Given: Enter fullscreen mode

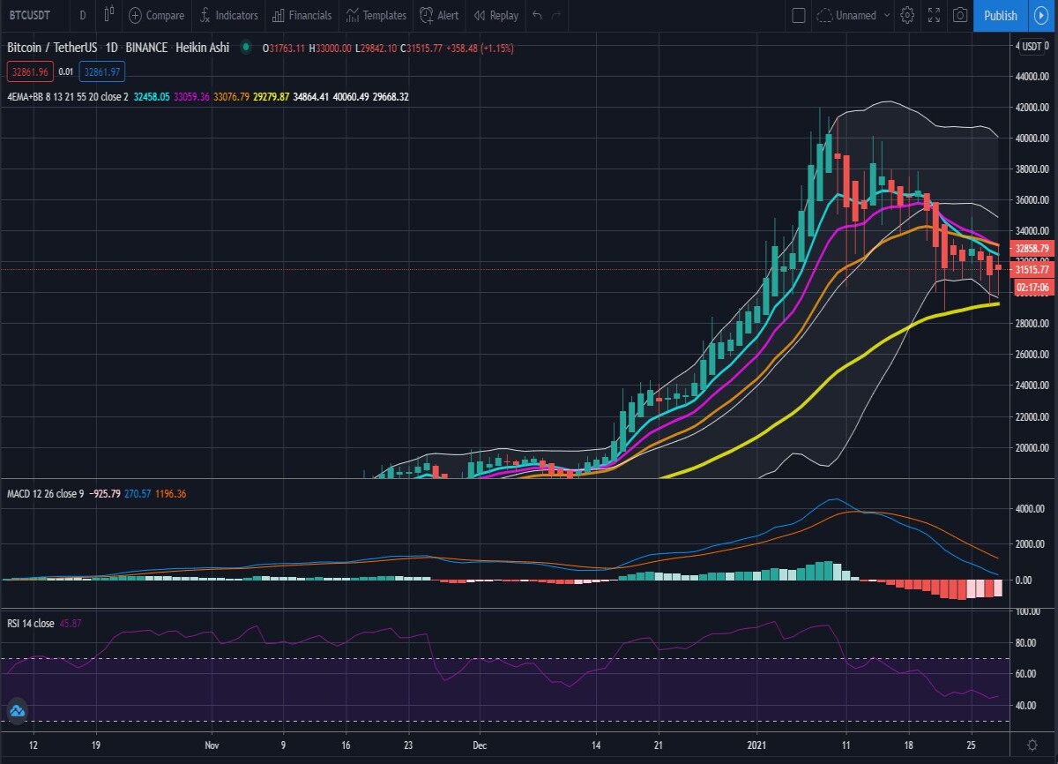Looking at the screenshot, I should [x=934, y=15].
